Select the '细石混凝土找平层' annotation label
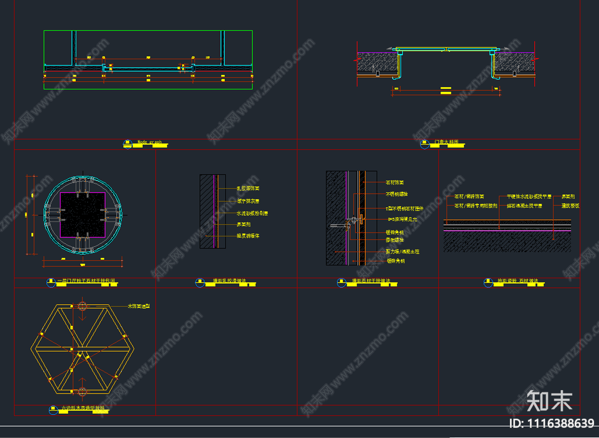599x438 pixels. coord(524,206)
